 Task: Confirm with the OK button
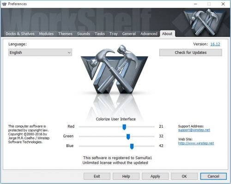[x=184, y=176]
